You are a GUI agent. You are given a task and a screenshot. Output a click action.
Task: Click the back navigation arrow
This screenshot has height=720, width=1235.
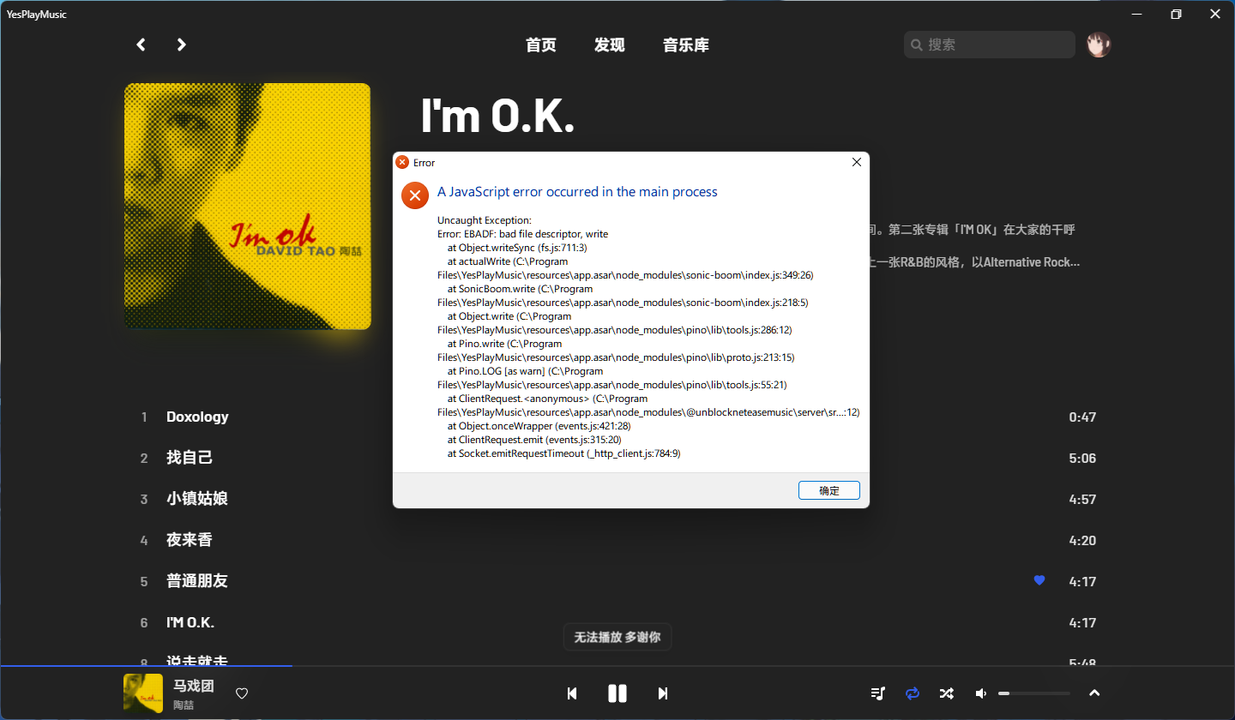(x=141, y=44)
